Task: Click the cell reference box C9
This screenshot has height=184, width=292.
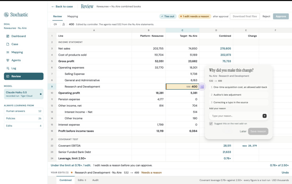Action: click(55, 24)
